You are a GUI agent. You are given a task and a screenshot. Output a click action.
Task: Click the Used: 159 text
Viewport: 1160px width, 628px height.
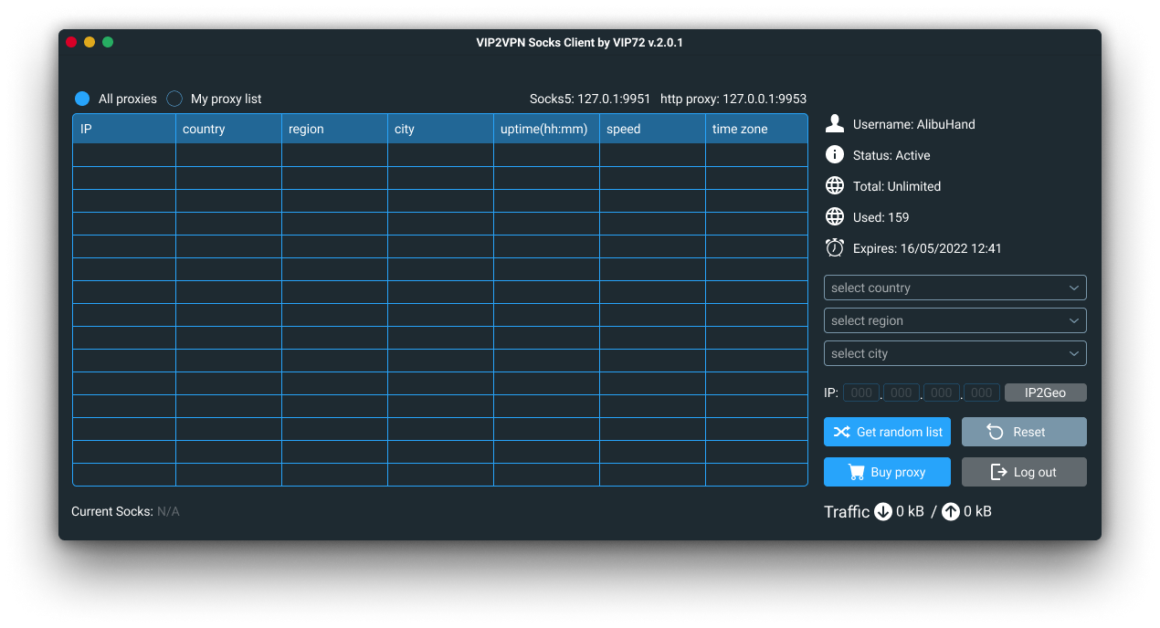pos(881,217)
